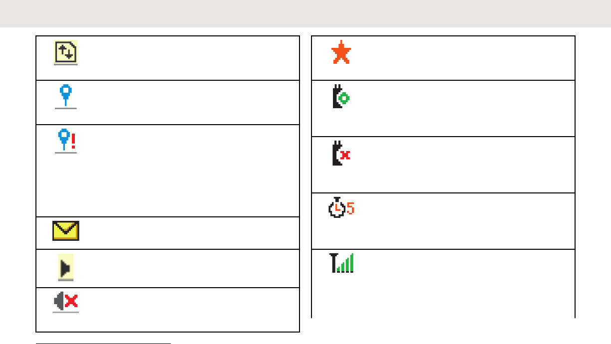Viewport: 611px width, 344px height.
Task: Click the blank area right of yellow envelope
Action: [x=190, y=233]
